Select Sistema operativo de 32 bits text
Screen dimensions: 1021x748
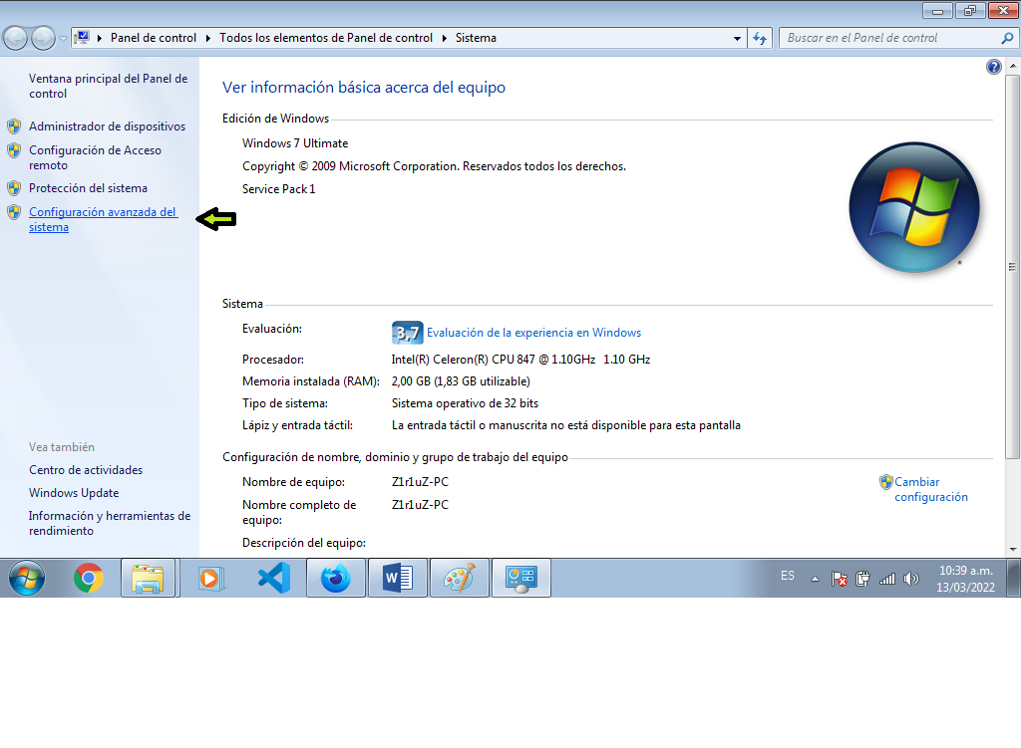pos(465,403)
